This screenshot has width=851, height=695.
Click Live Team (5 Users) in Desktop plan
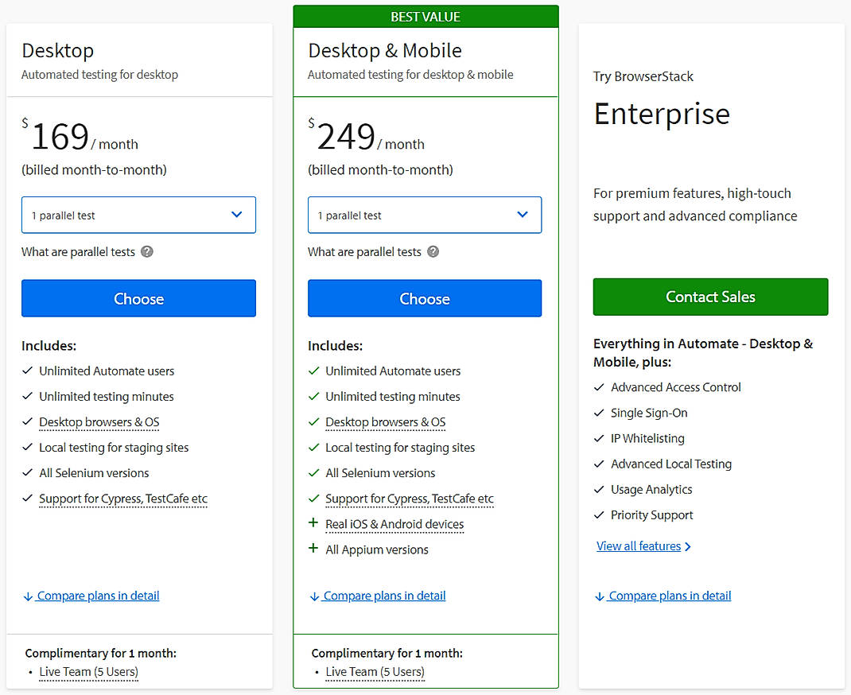pyautogui.click(x=88, y=672)
